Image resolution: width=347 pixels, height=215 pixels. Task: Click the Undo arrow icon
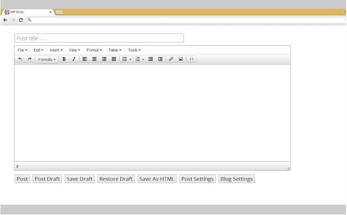[x=20, y=59]
